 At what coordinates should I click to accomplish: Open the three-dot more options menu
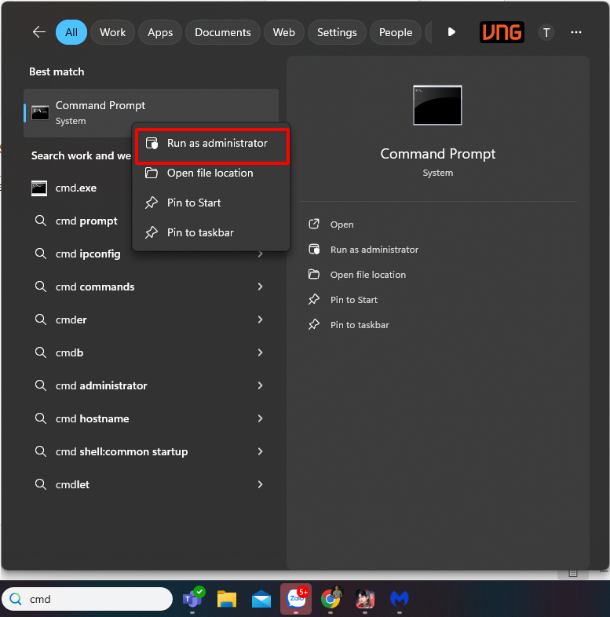click(x=576, y=32)
